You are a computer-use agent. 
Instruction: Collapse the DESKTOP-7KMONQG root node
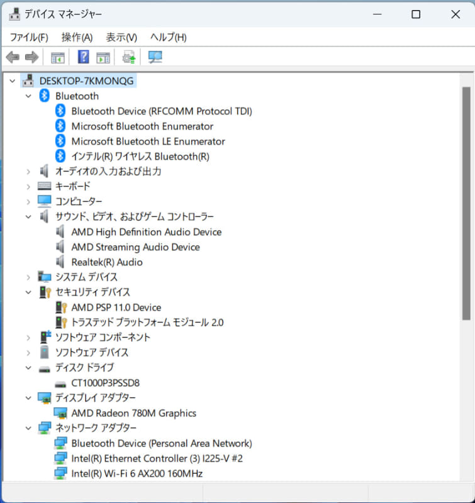13,81
